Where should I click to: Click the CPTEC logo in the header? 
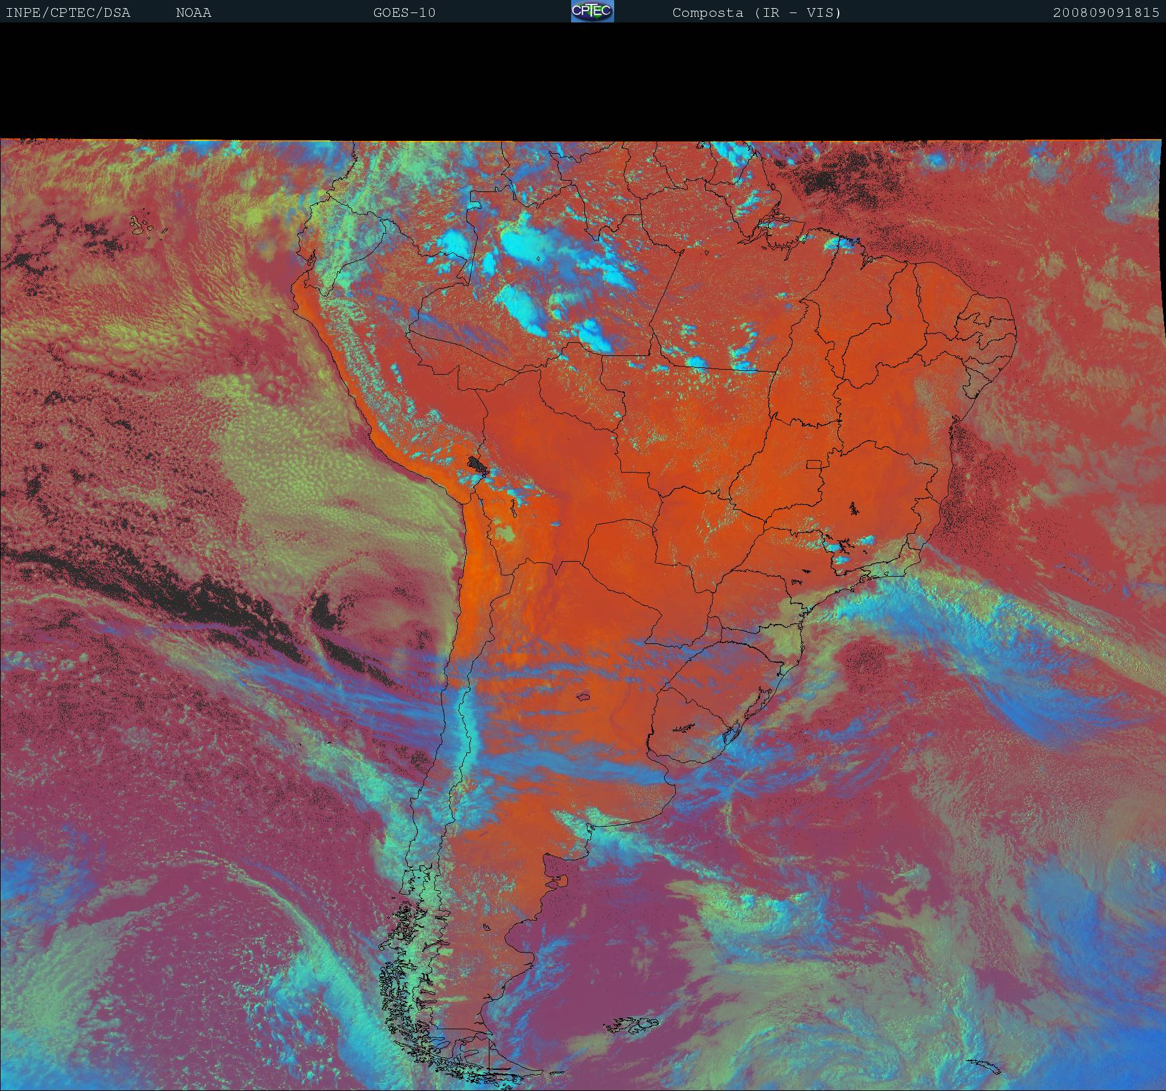coord(592,11)
